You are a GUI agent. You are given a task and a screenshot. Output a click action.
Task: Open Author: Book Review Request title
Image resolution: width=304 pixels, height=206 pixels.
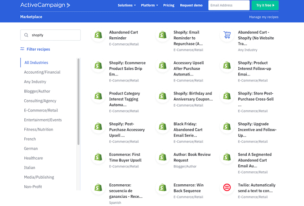[x=192, y=157]
